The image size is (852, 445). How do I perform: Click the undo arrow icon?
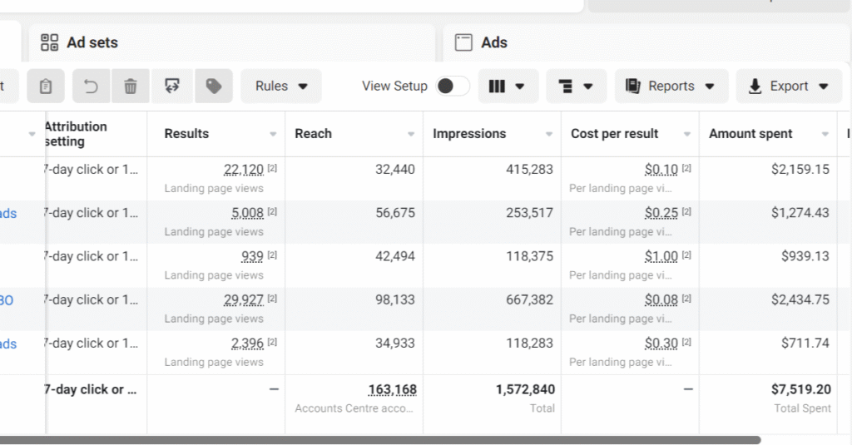point(92,86)
